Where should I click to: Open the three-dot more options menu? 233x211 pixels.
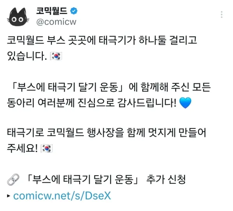point(222,14)
